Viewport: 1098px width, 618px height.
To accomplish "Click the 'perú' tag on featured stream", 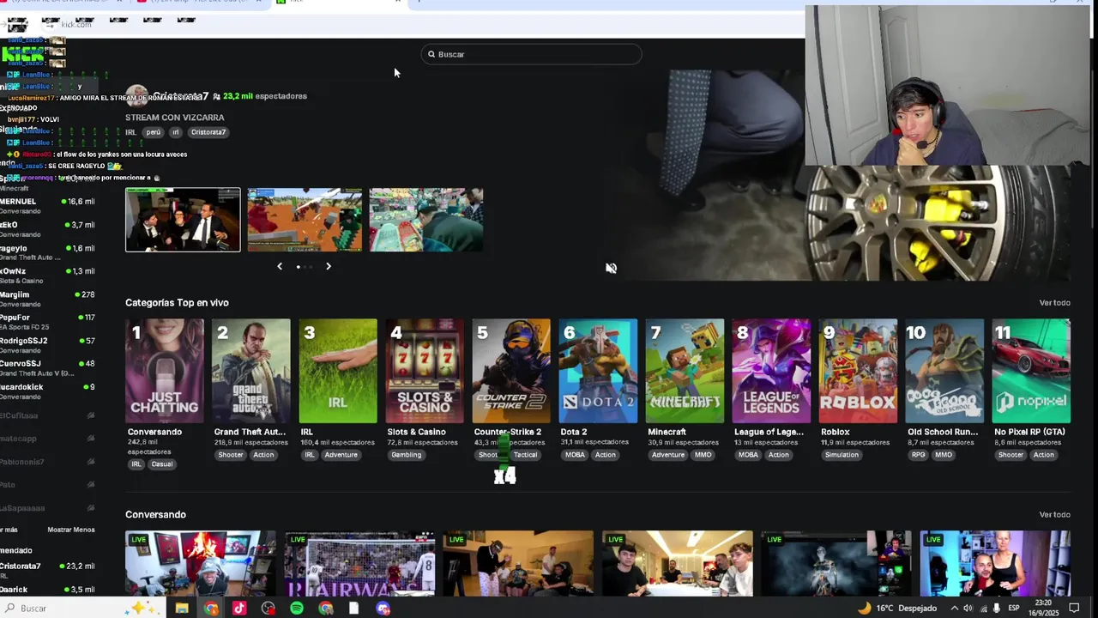I will [x=154, y=132].
